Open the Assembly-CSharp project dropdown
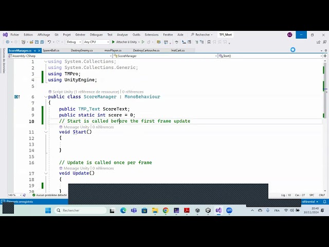Image resolution: width=329 pixels, height=247 pixels. [60, 56]
